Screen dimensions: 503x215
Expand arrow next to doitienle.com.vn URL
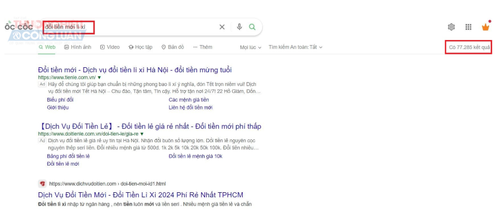[x=142, y=134]
